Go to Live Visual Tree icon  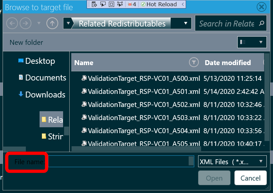94,4
